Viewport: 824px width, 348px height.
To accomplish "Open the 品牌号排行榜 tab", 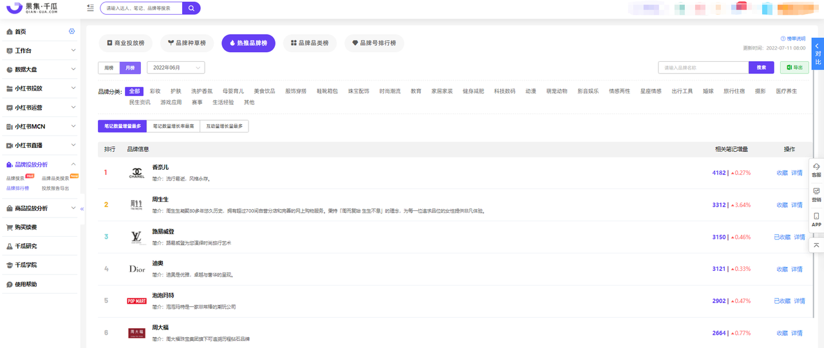I will pyautogui.click(x=374, y=43).
